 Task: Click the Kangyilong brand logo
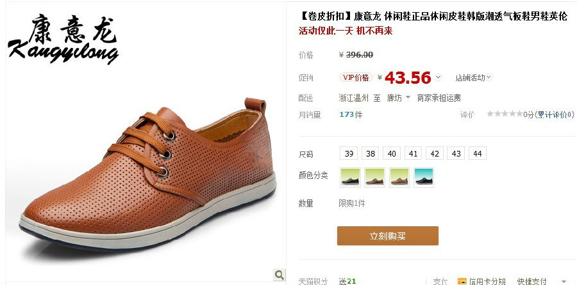(63, 39)
